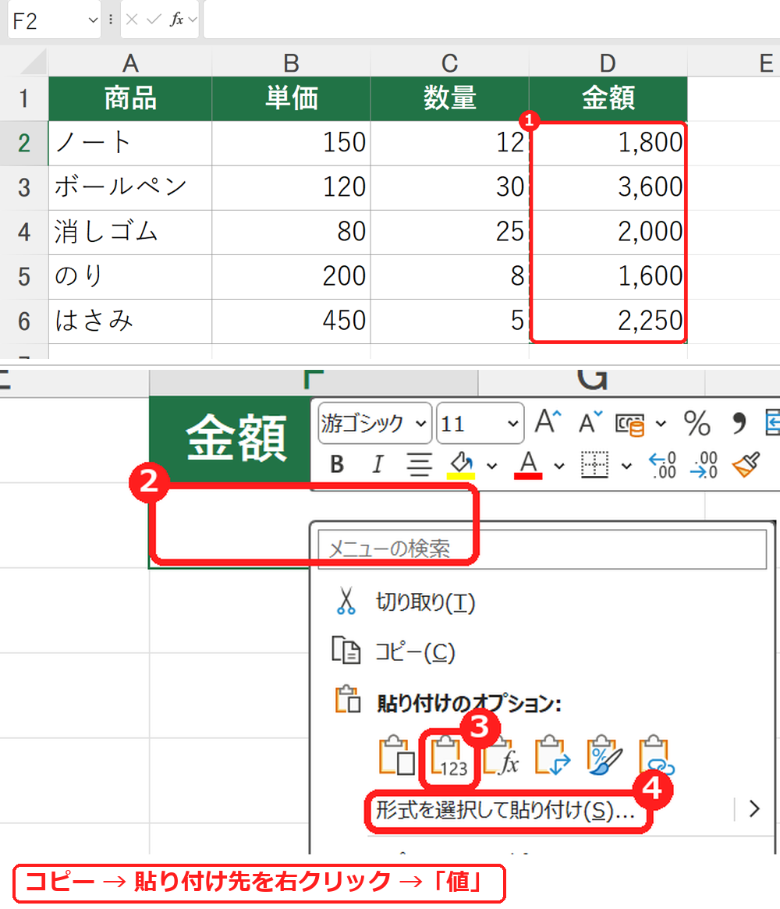
Task: Click quantity cell 30
Action: pyautogui.click(x=450, y=188)
